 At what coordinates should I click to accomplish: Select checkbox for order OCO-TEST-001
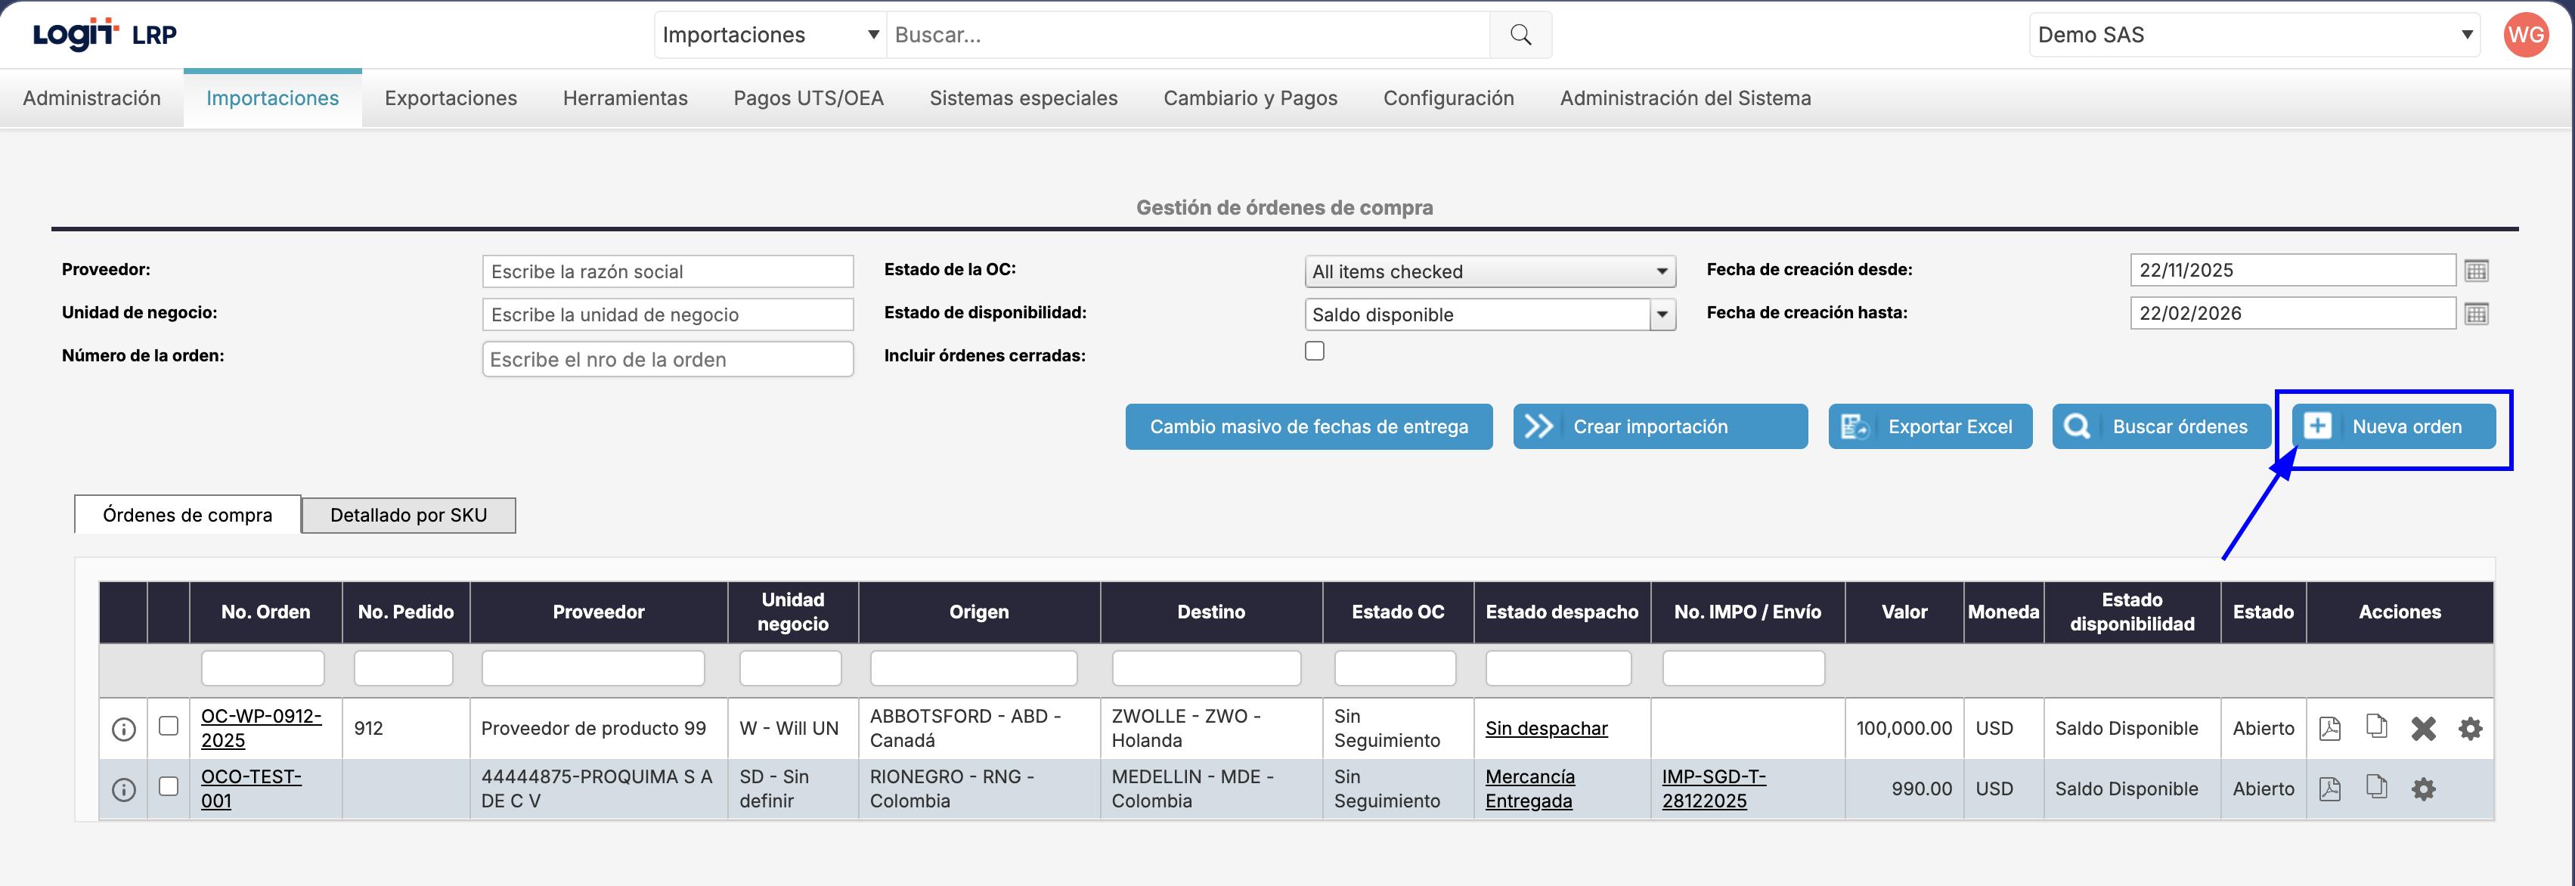point(169,786)
